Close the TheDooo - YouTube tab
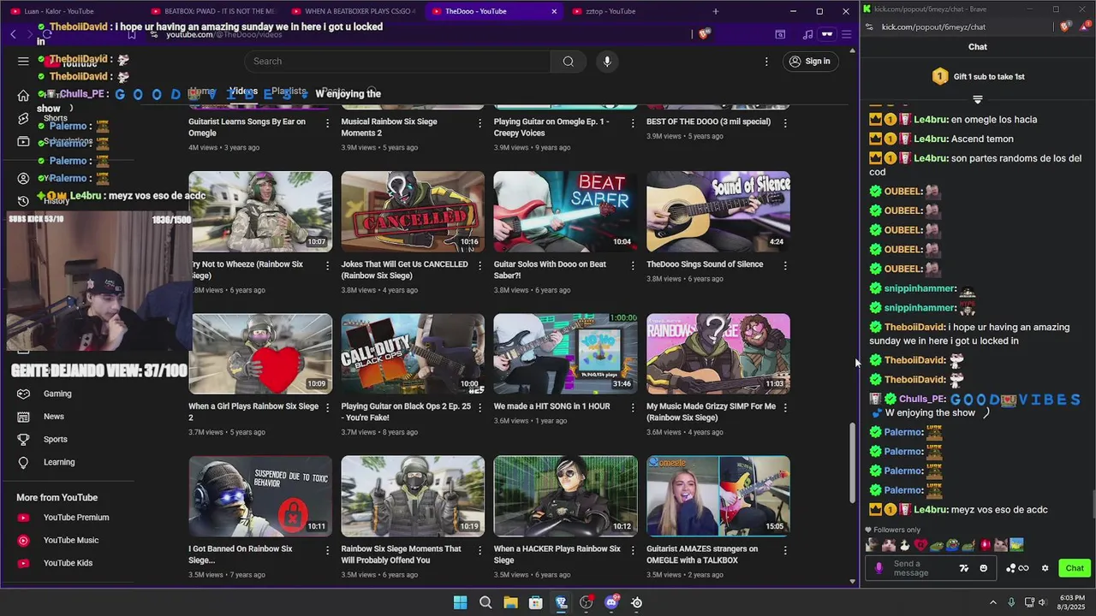Screen dimensions: 1096x616 (554, 11)
